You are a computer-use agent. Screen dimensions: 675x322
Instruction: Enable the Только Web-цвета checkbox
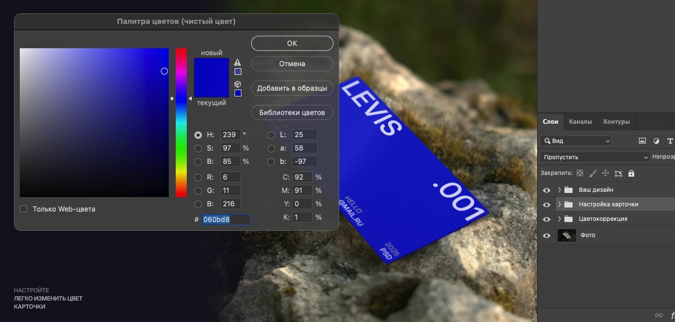[23, 209]
